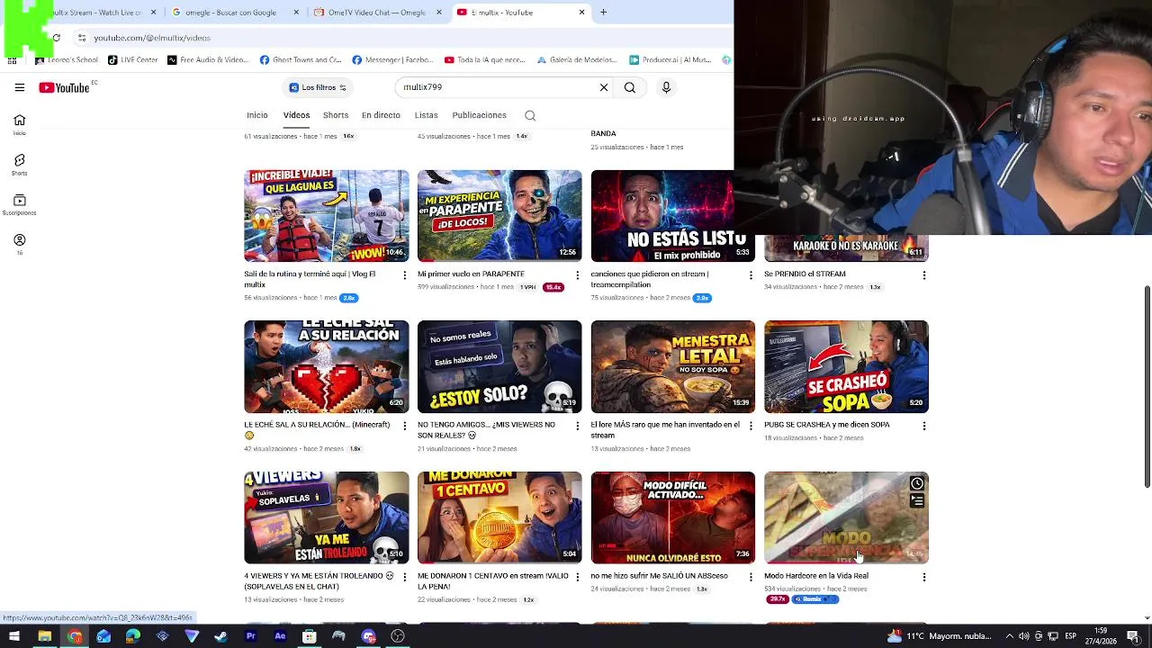Open After Effects from taskbar

(x=280, y=636)
